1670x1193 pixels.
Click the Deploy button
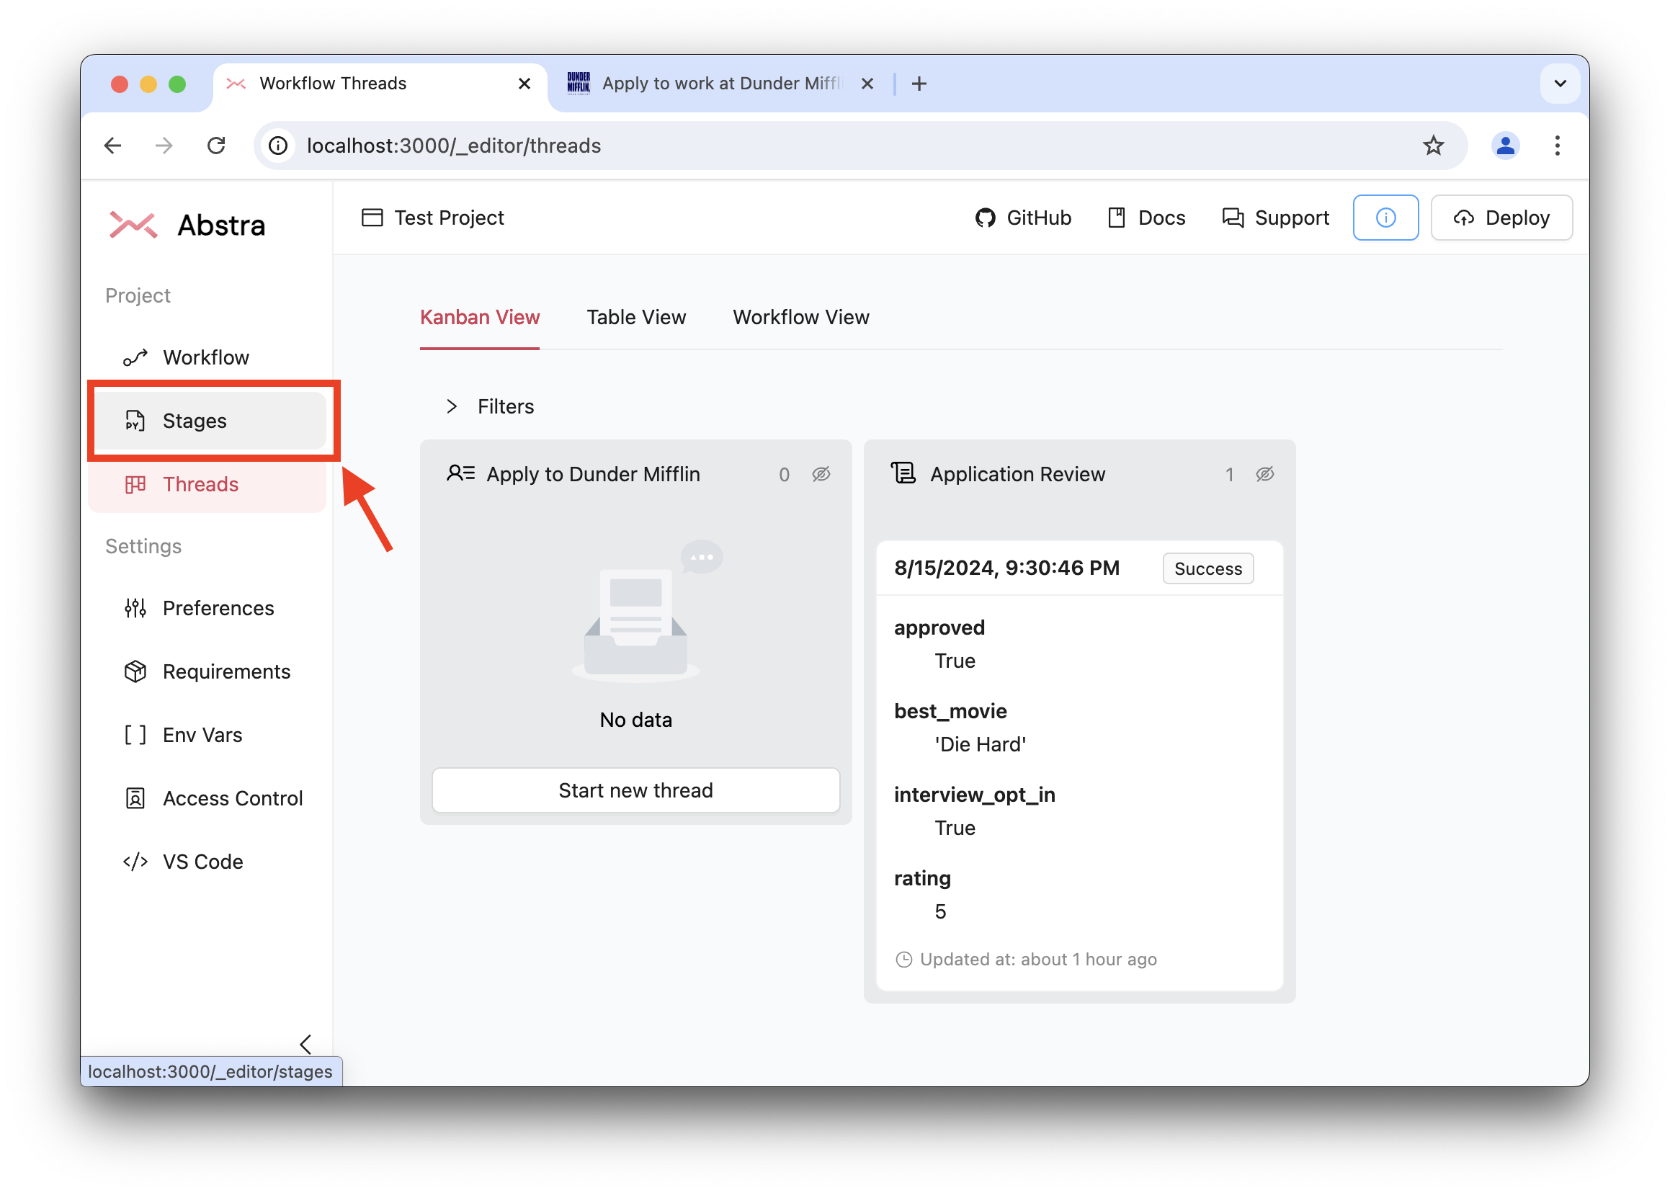[x=1502, y=218]
